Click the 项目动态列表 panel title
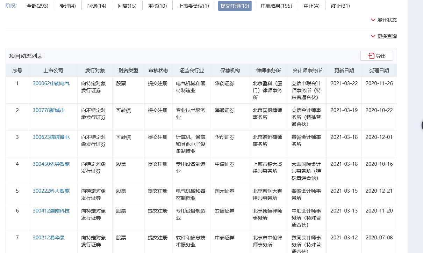Screen dimensions: 423x253 coord(26,56)
